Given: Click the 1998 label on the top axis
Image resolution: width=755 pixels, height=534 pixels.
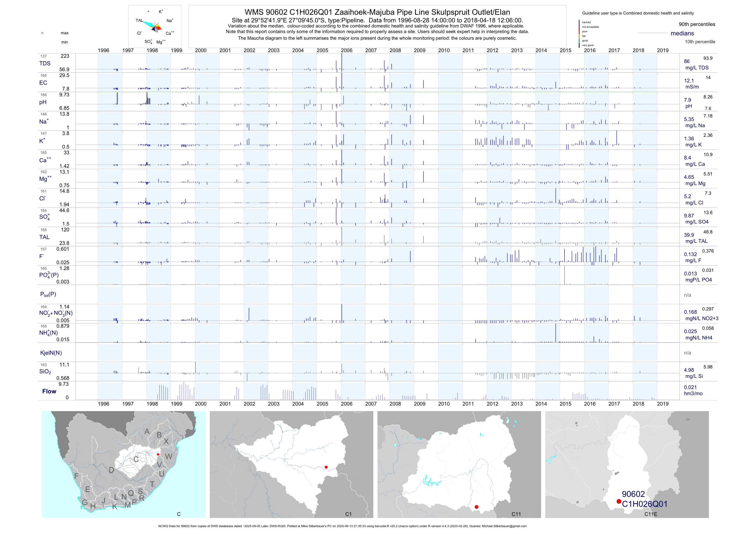Looking at the screenshot, I should (152, 50).
